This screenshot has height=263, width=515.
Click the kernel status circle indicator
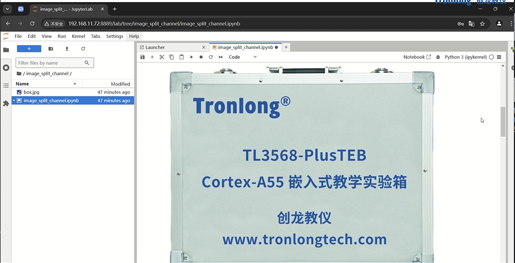point(492,57)
